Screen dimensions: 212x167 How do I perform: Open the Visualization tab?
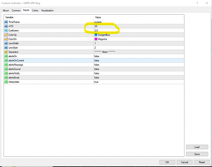(47, 10)
